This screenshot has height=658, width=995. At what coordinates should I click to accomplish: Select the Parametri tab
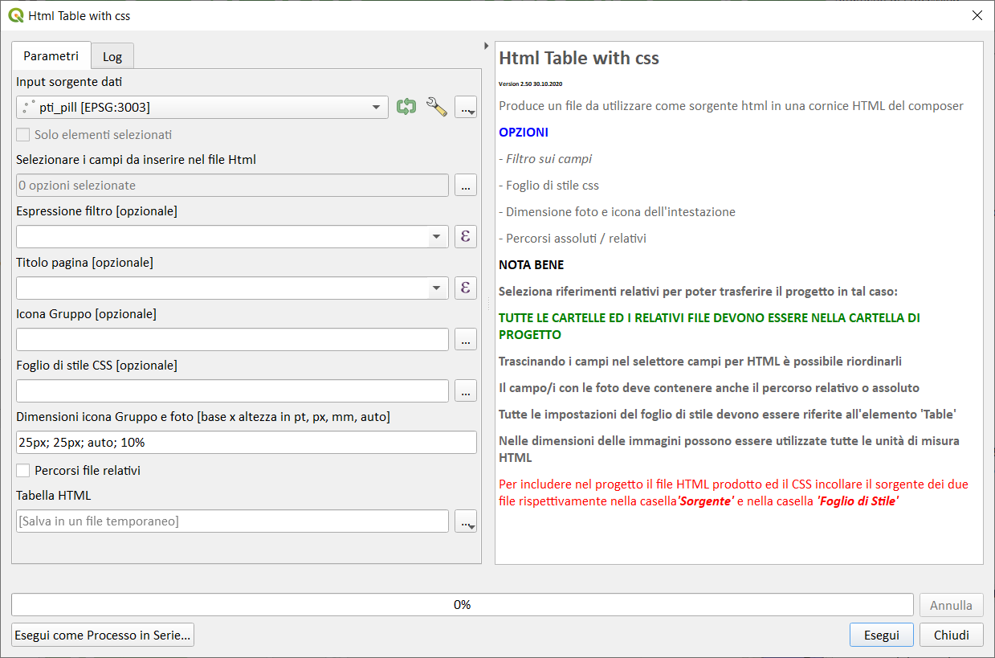(x=51, y=56)
